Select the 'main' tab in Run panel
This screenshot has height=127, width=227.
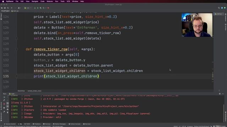click(12, 94)
